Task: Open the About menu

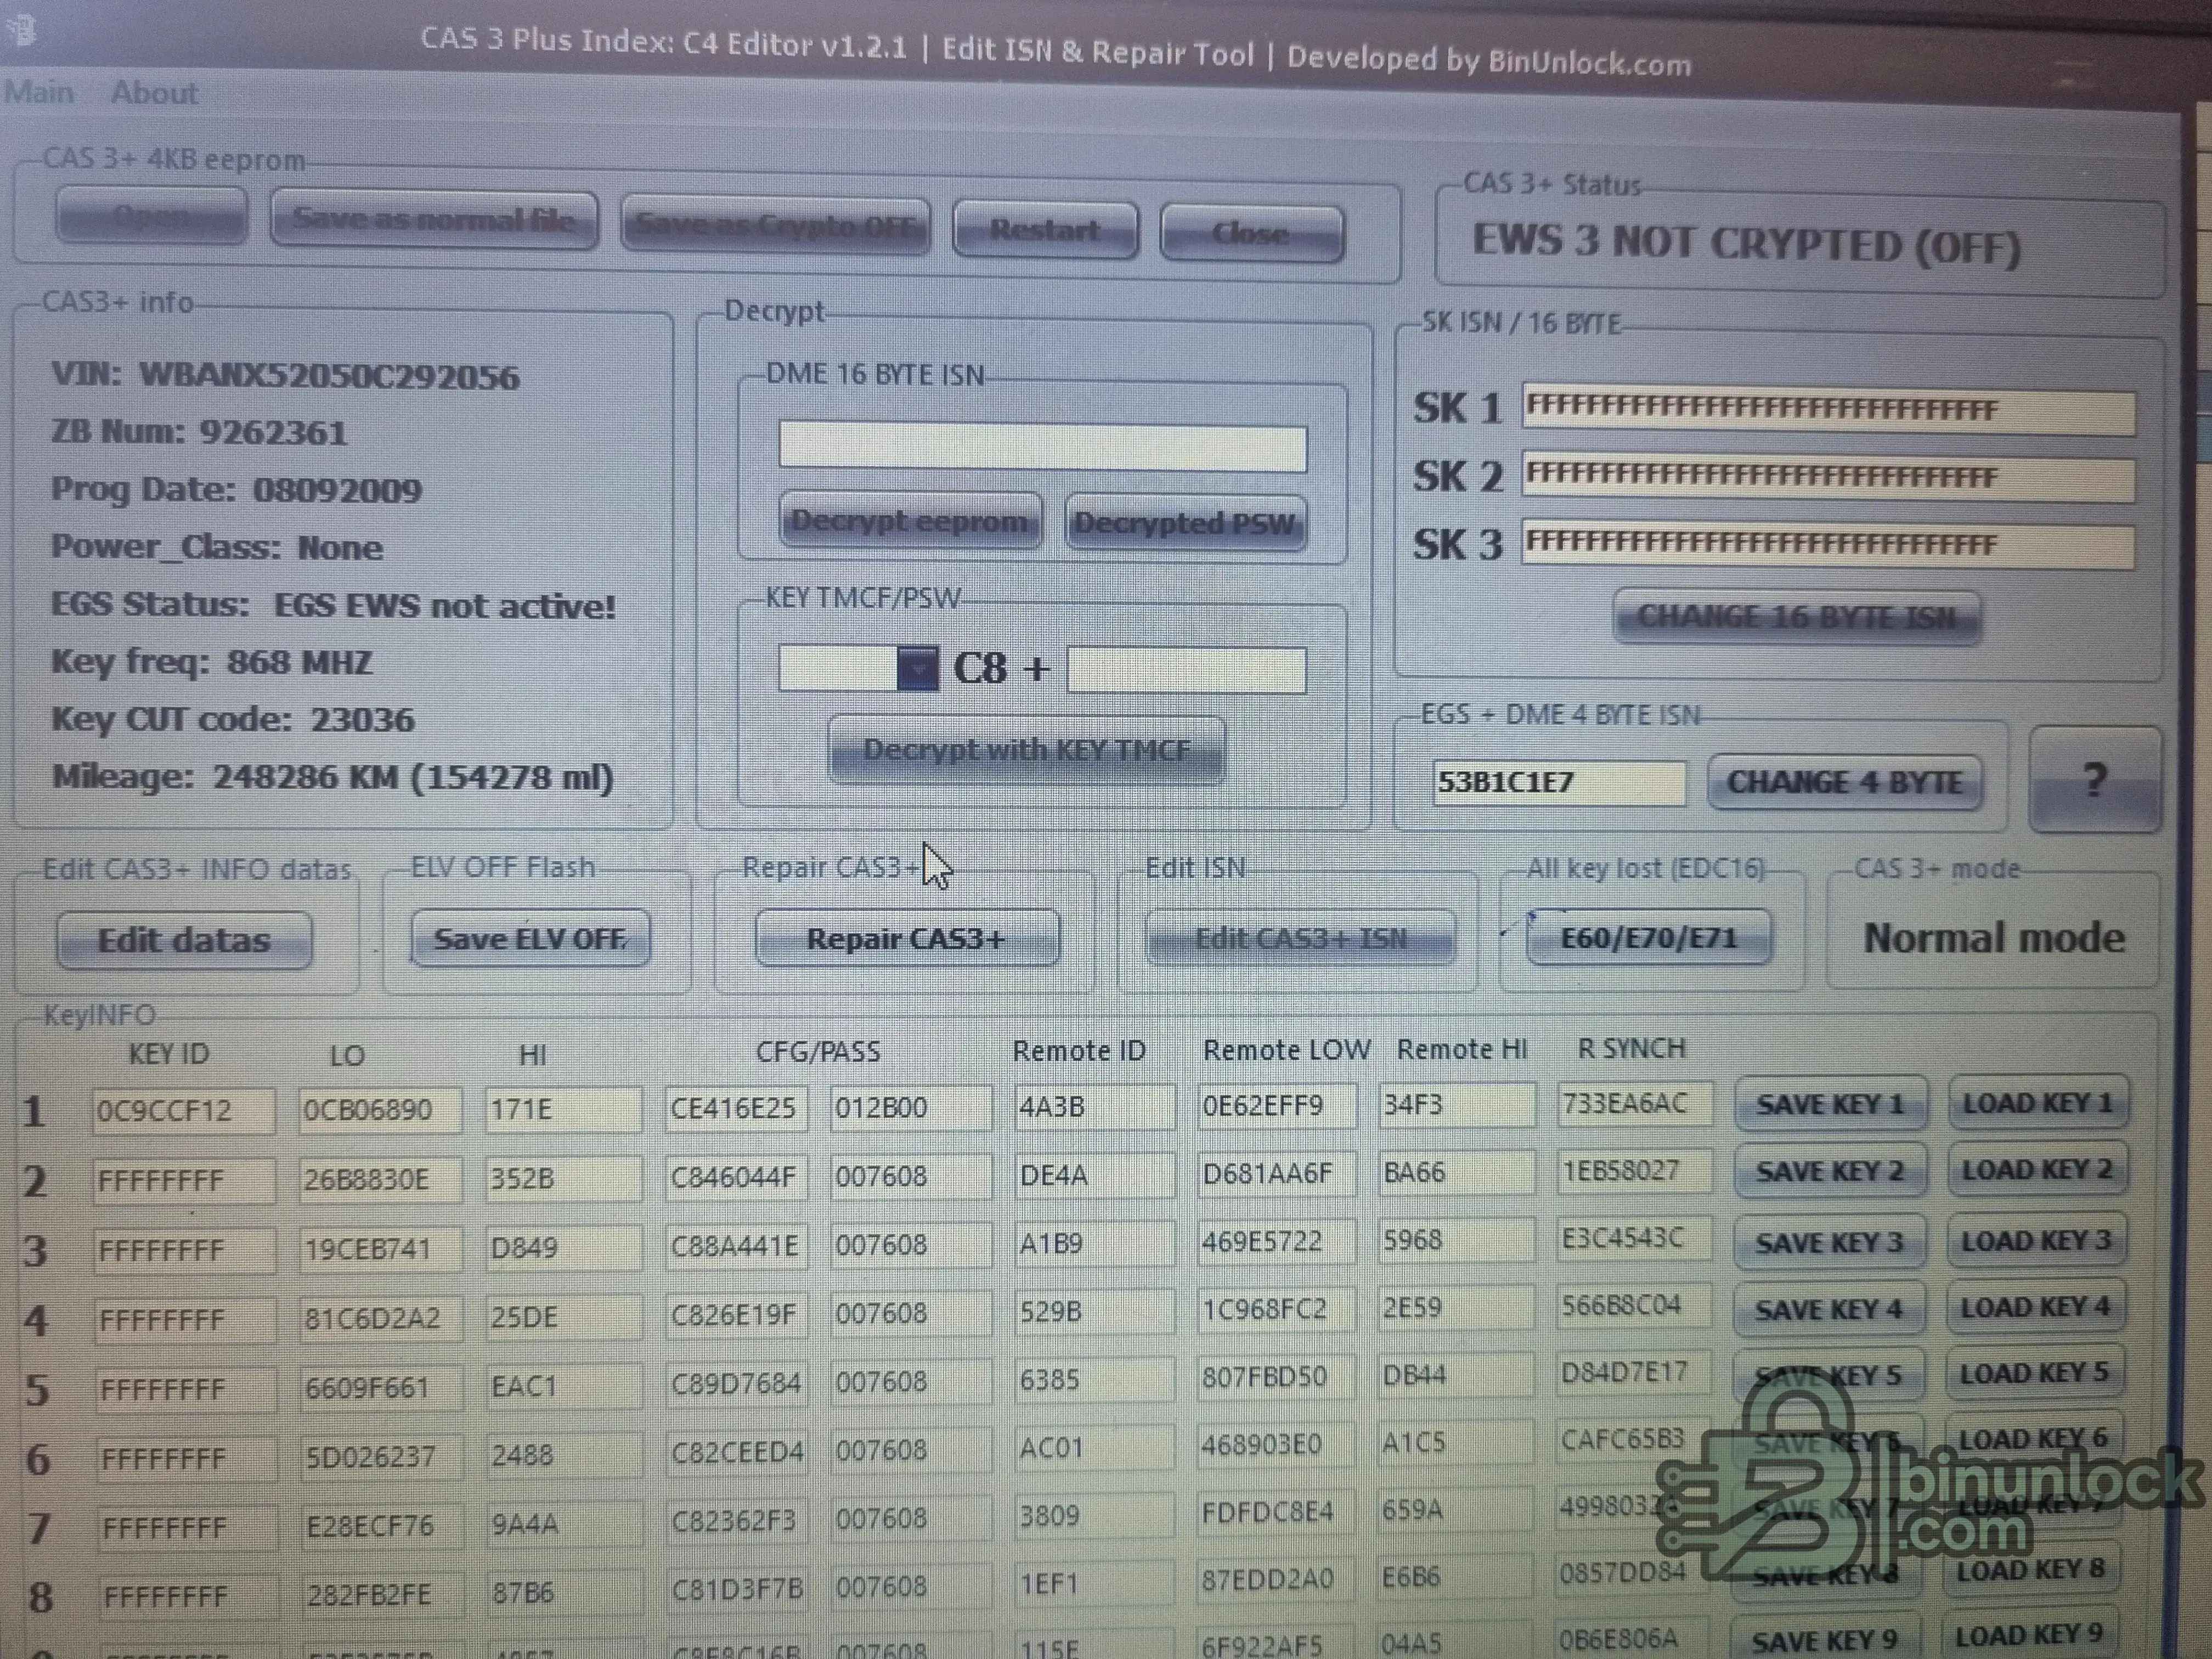Action: 154,93
